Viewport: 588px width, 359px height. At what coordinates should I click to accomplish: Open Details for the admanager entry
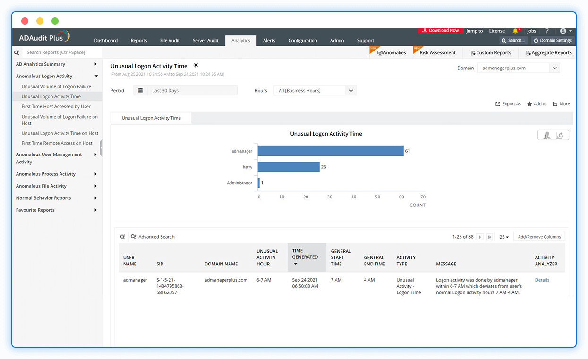542,280
